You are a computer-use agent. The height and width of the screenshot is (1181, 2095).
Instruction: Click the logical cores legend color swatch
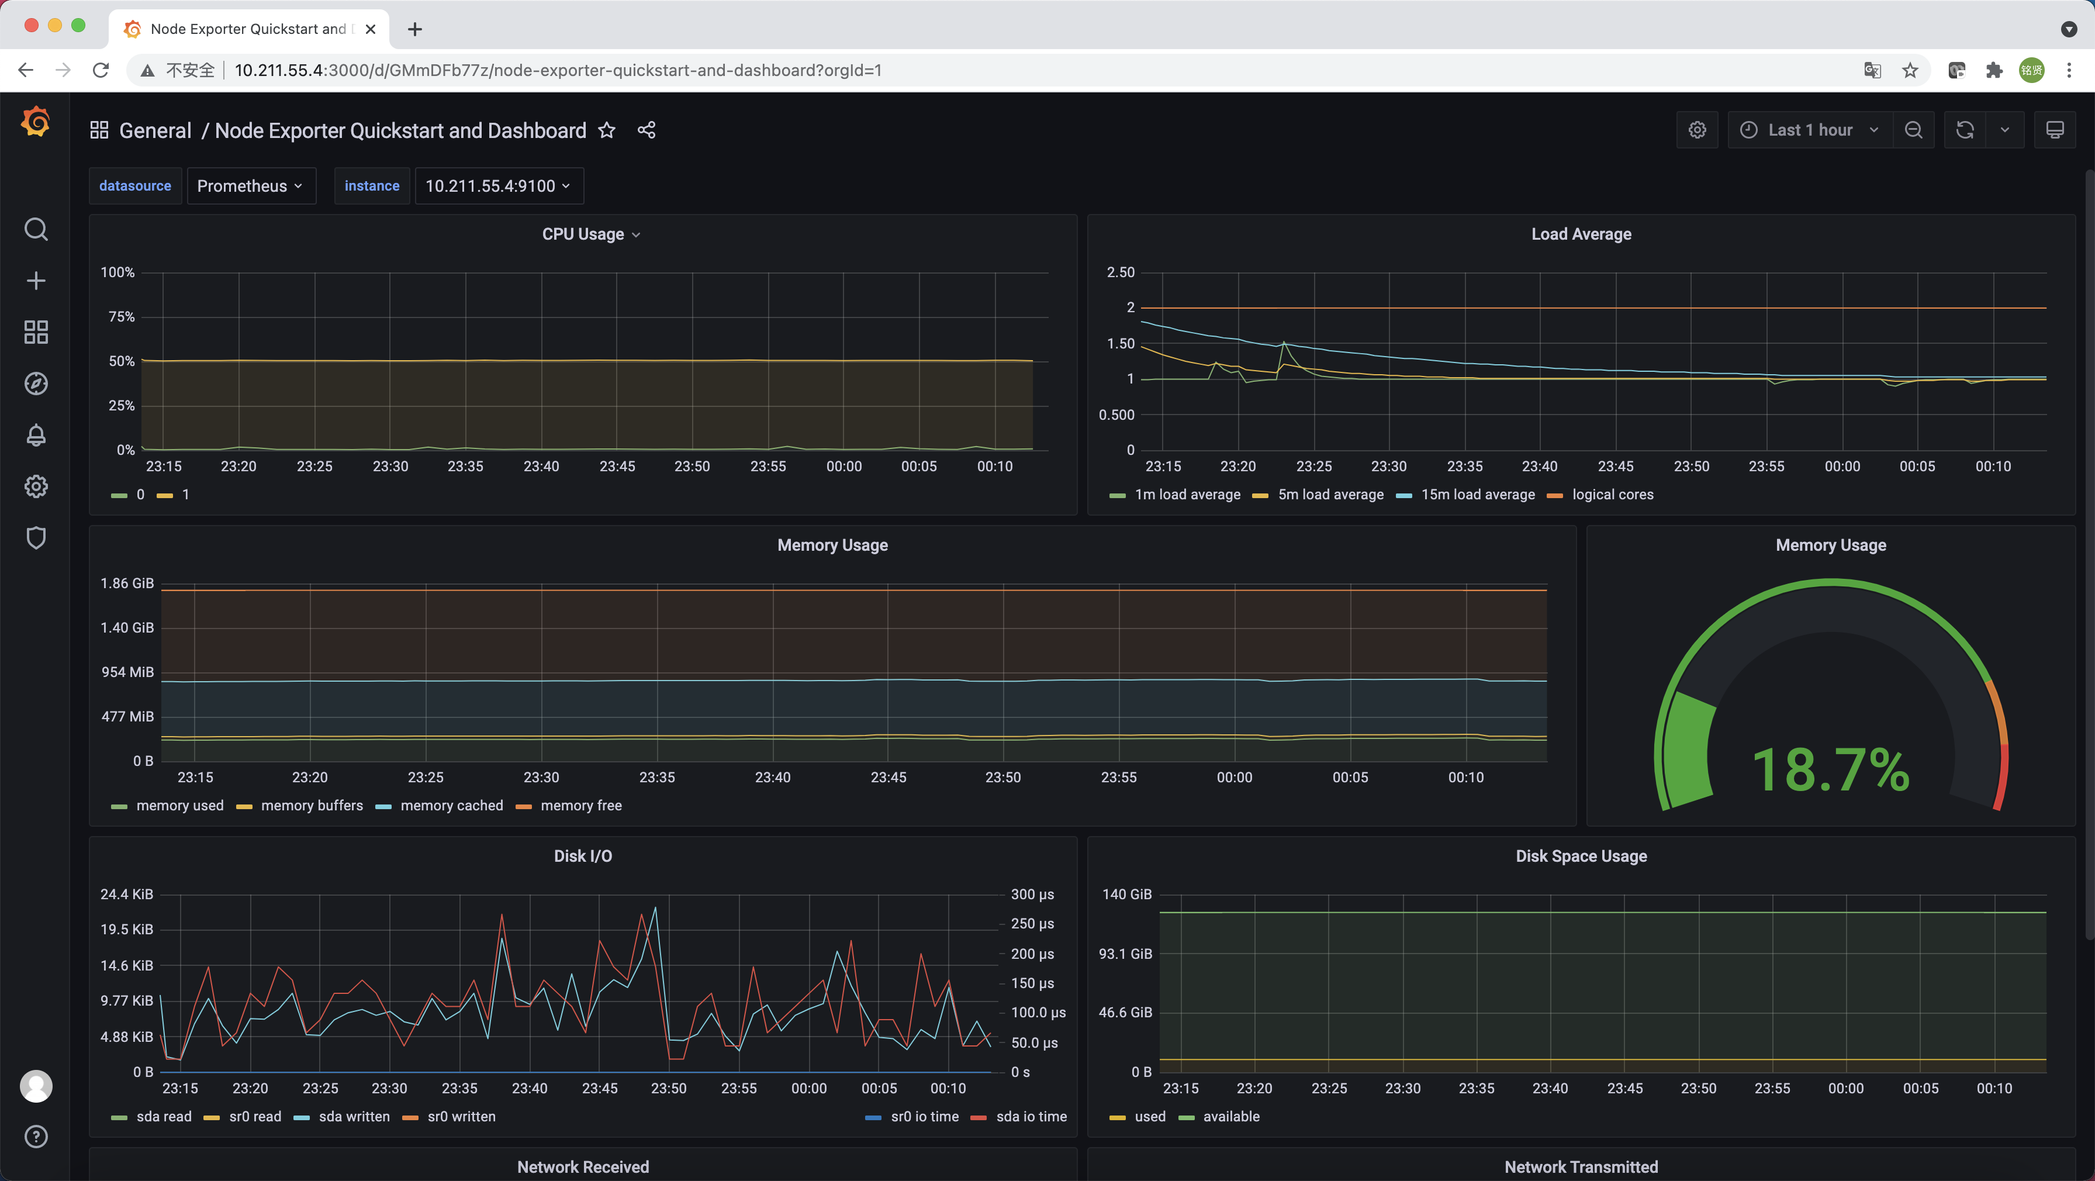pos(1554,495)
